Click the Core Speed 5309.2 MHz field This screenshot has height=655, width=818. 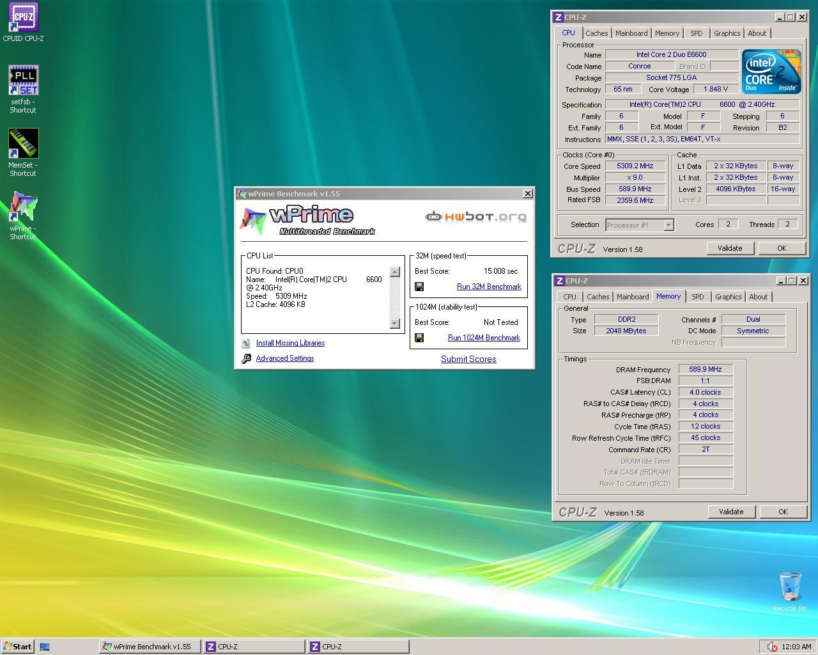(x=635, y=166)
